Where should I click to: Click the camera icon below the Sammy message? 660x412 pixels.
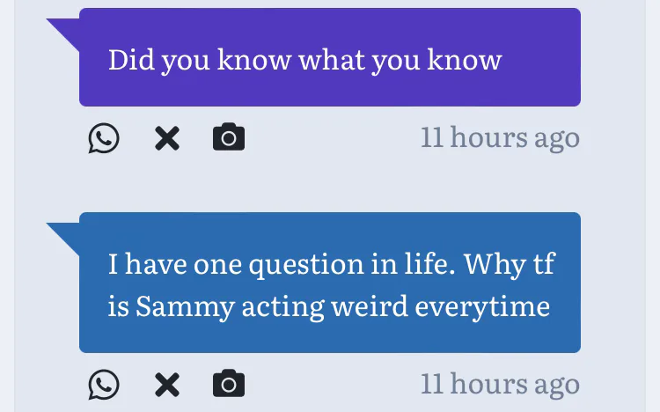[229, 384]
